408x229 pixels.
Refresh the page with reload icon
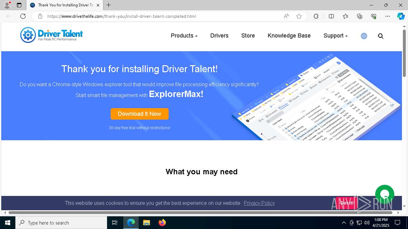[x=23, y=16]
